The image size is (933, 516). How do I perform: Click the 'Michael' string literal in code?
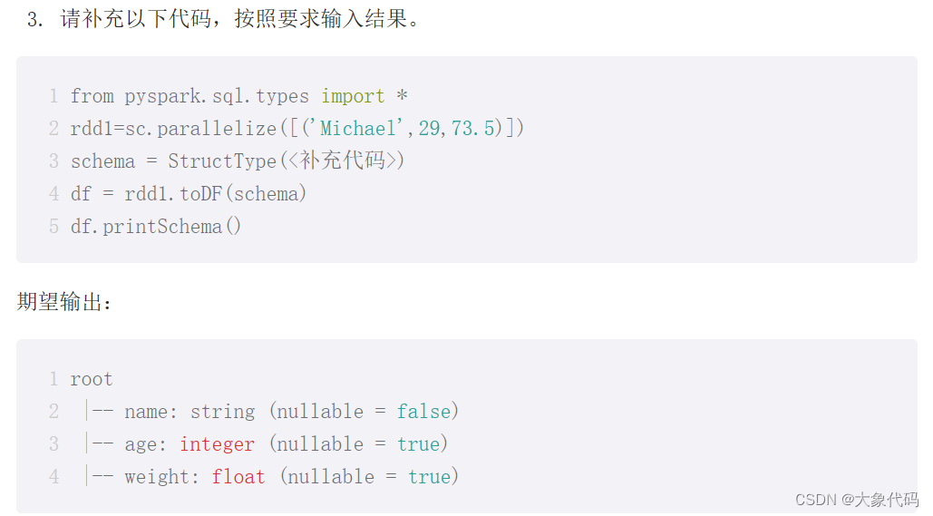point(357,129)
